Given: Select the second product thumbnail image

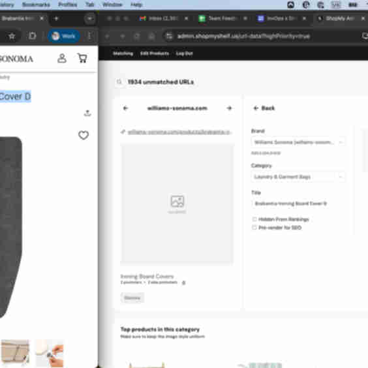Looking at the screenshot, I should pos(50,354).
